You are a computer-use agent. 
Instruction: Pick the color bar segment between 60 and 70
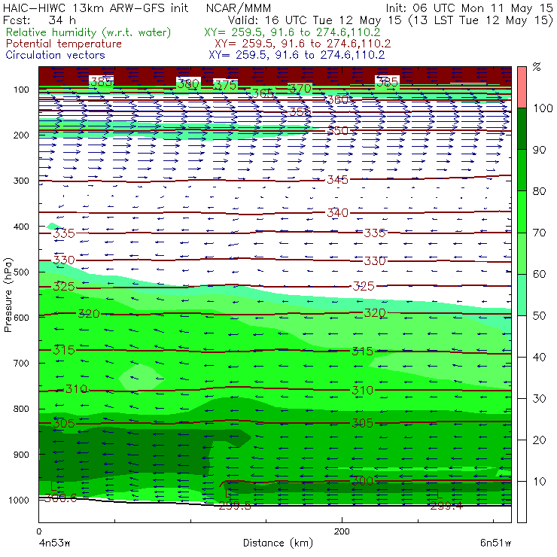click(x=522, y=253)
